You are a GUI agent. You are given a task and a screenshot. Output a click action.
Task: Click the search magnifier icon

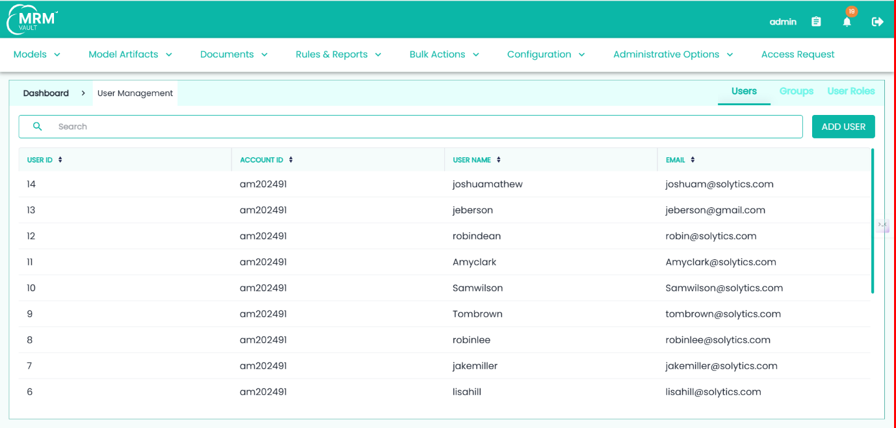(x=37, y=127)
